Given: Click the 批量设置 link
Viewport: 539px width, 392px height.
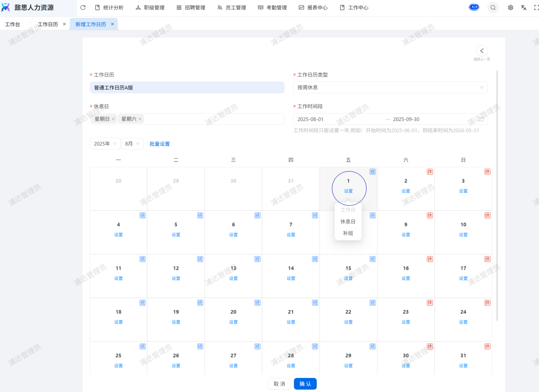Looking at the screenshot, I should click(159, 144).
